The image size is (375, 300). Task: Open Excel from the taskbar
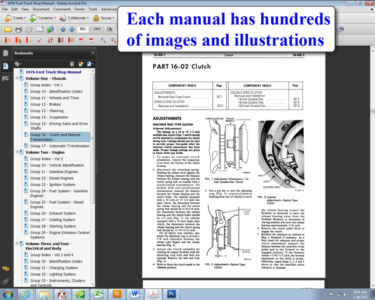(98, 294)
